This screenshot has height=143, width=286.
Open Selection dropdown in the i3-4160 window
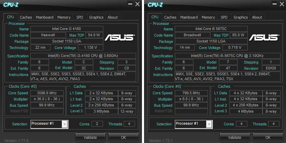point(64,124)
